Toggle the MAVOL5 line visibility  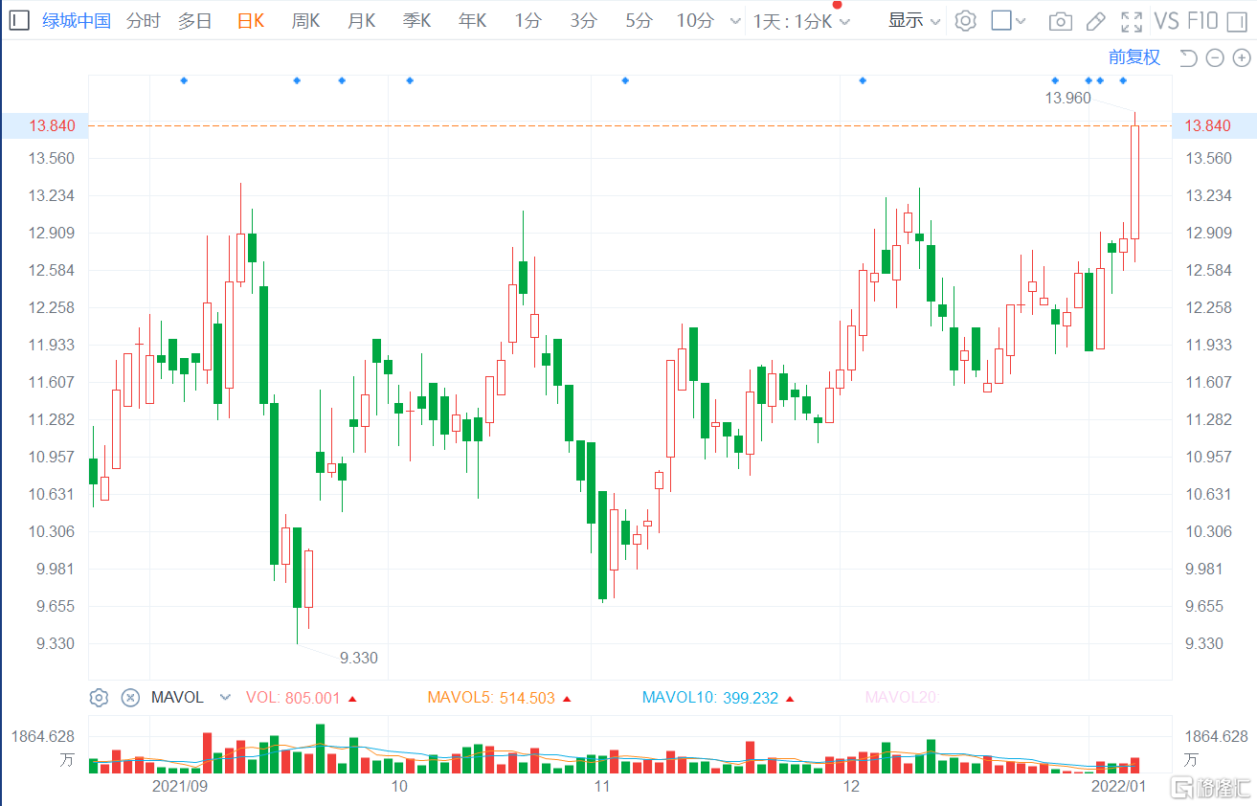pyautogui.click(x=491, y=698)
